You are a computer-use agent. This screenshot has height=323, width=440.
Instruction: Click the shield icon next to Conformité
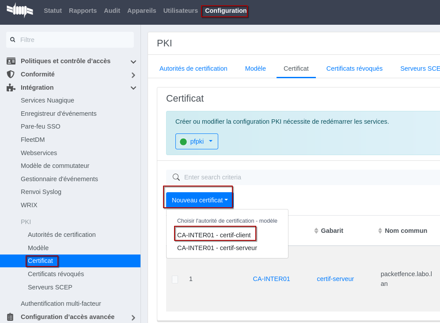coord(11,74)
